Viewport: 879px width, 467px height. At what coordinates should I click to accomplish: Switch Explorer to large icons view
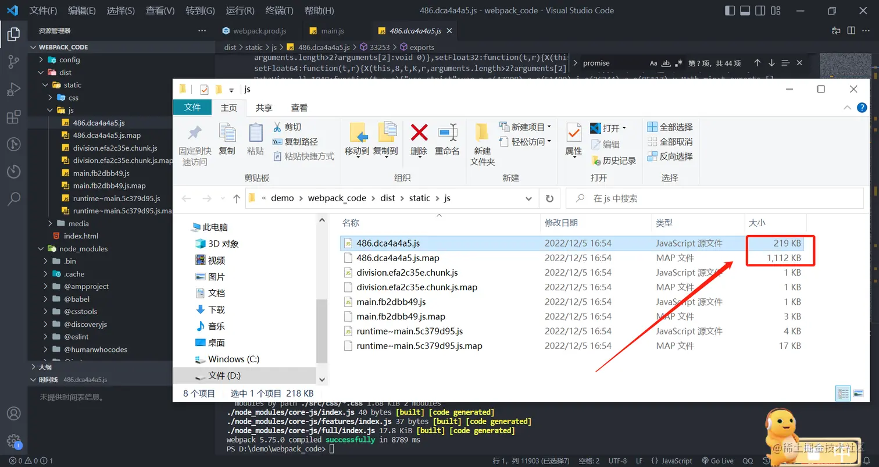858,393
